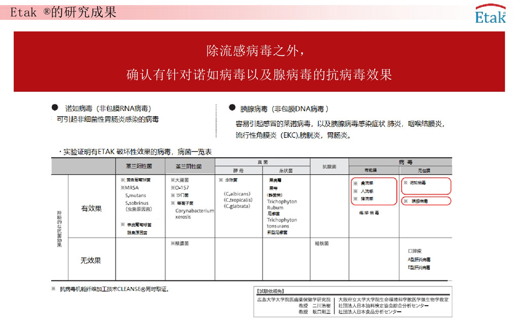The image size is (520, 322).
Task: Click the '革兰阴性菌' column header
Action: [x=188, y=166]
